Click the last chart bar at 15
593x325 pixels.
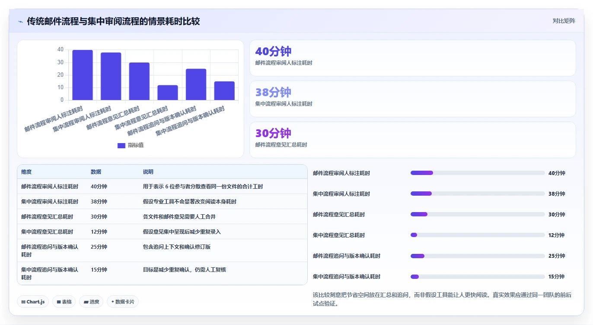click(224, 91)
